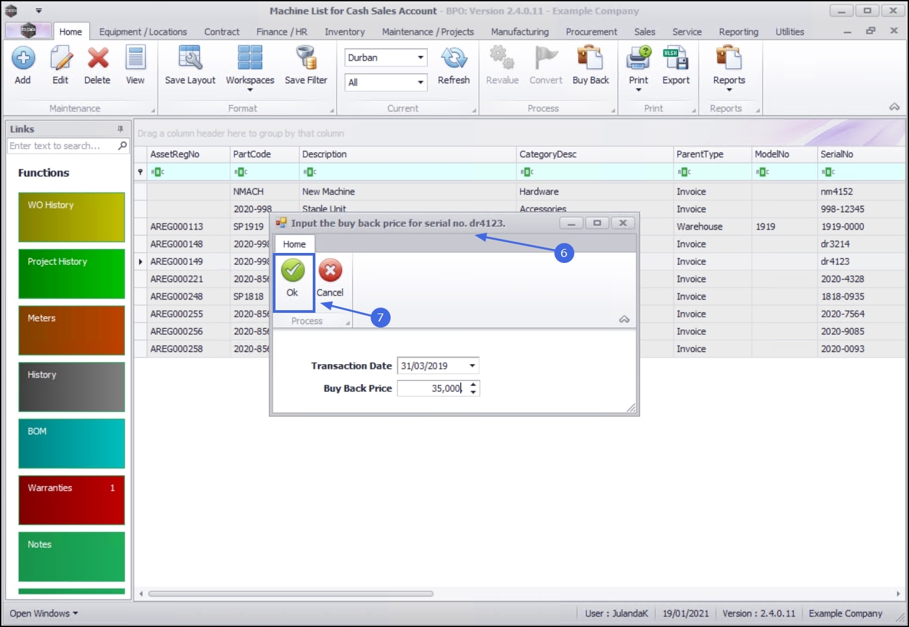
Task: Click the red Cancel icon in dialog
Action: [x=330, y=270]
